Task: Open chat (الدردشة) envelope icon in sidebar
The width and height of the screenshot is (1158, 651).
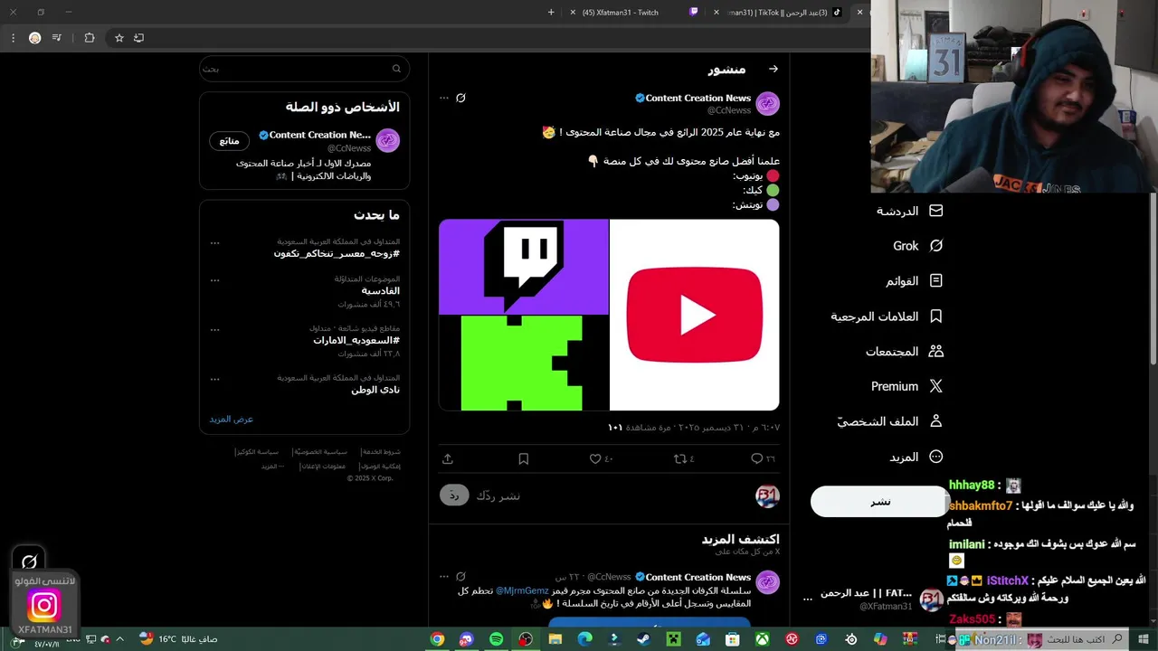Action: [x=936, y=211]
